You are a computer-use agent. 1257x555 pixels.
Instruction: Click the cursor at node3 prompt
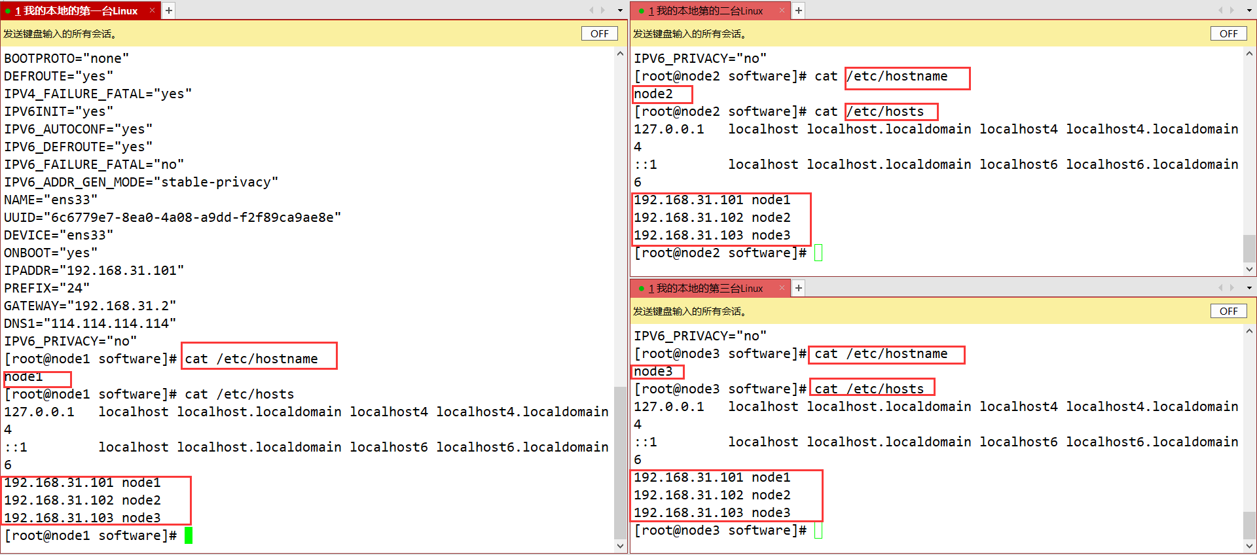pos(818,531)
